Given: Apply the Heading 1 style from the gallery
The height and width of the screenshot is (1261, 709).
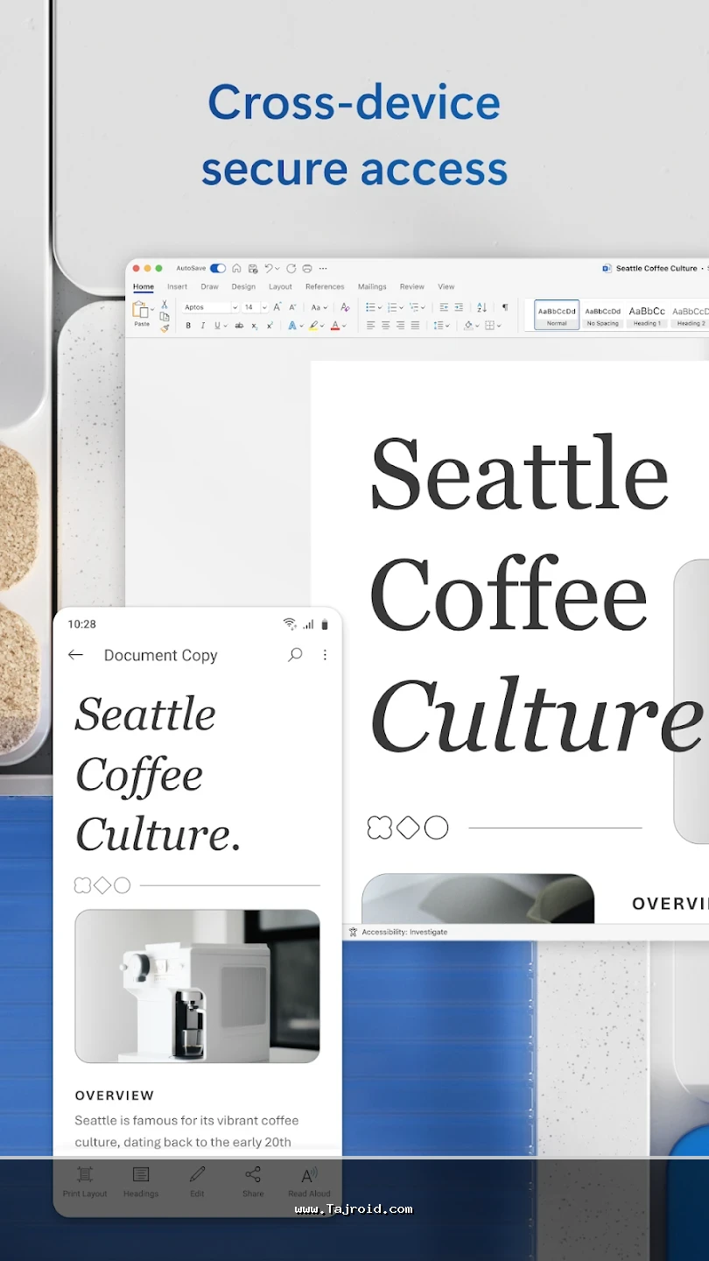Looking at the screenshot, I should (x=647, y=314).
